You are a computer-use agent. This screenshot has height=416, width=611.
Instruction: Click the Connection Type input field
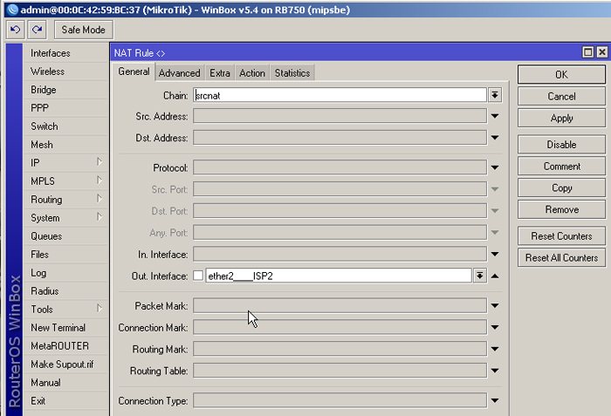point(340,400)
